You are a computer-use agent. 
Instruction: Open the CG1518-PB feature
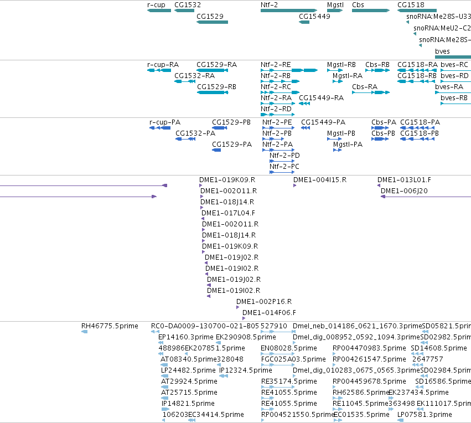click(x=417, y=139)
